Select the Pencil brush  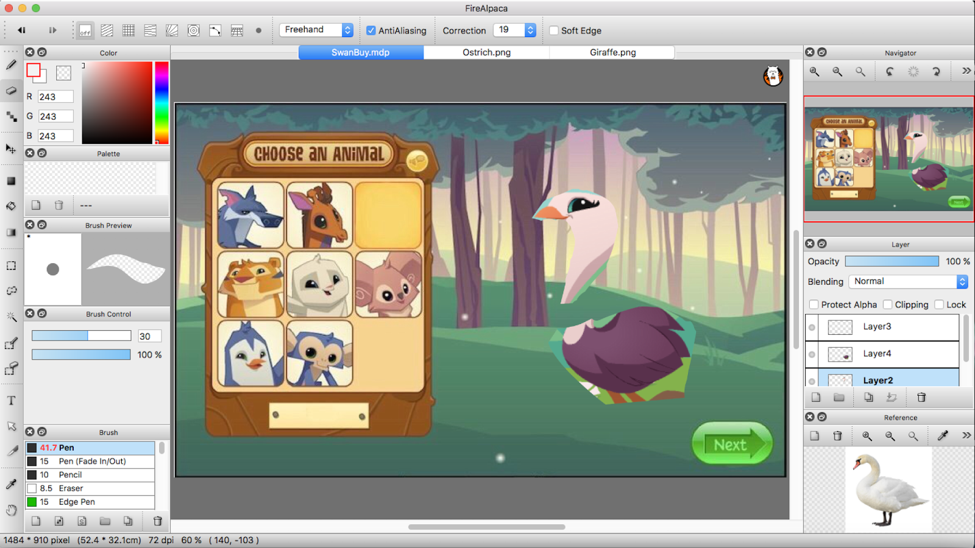coord(90,475)
